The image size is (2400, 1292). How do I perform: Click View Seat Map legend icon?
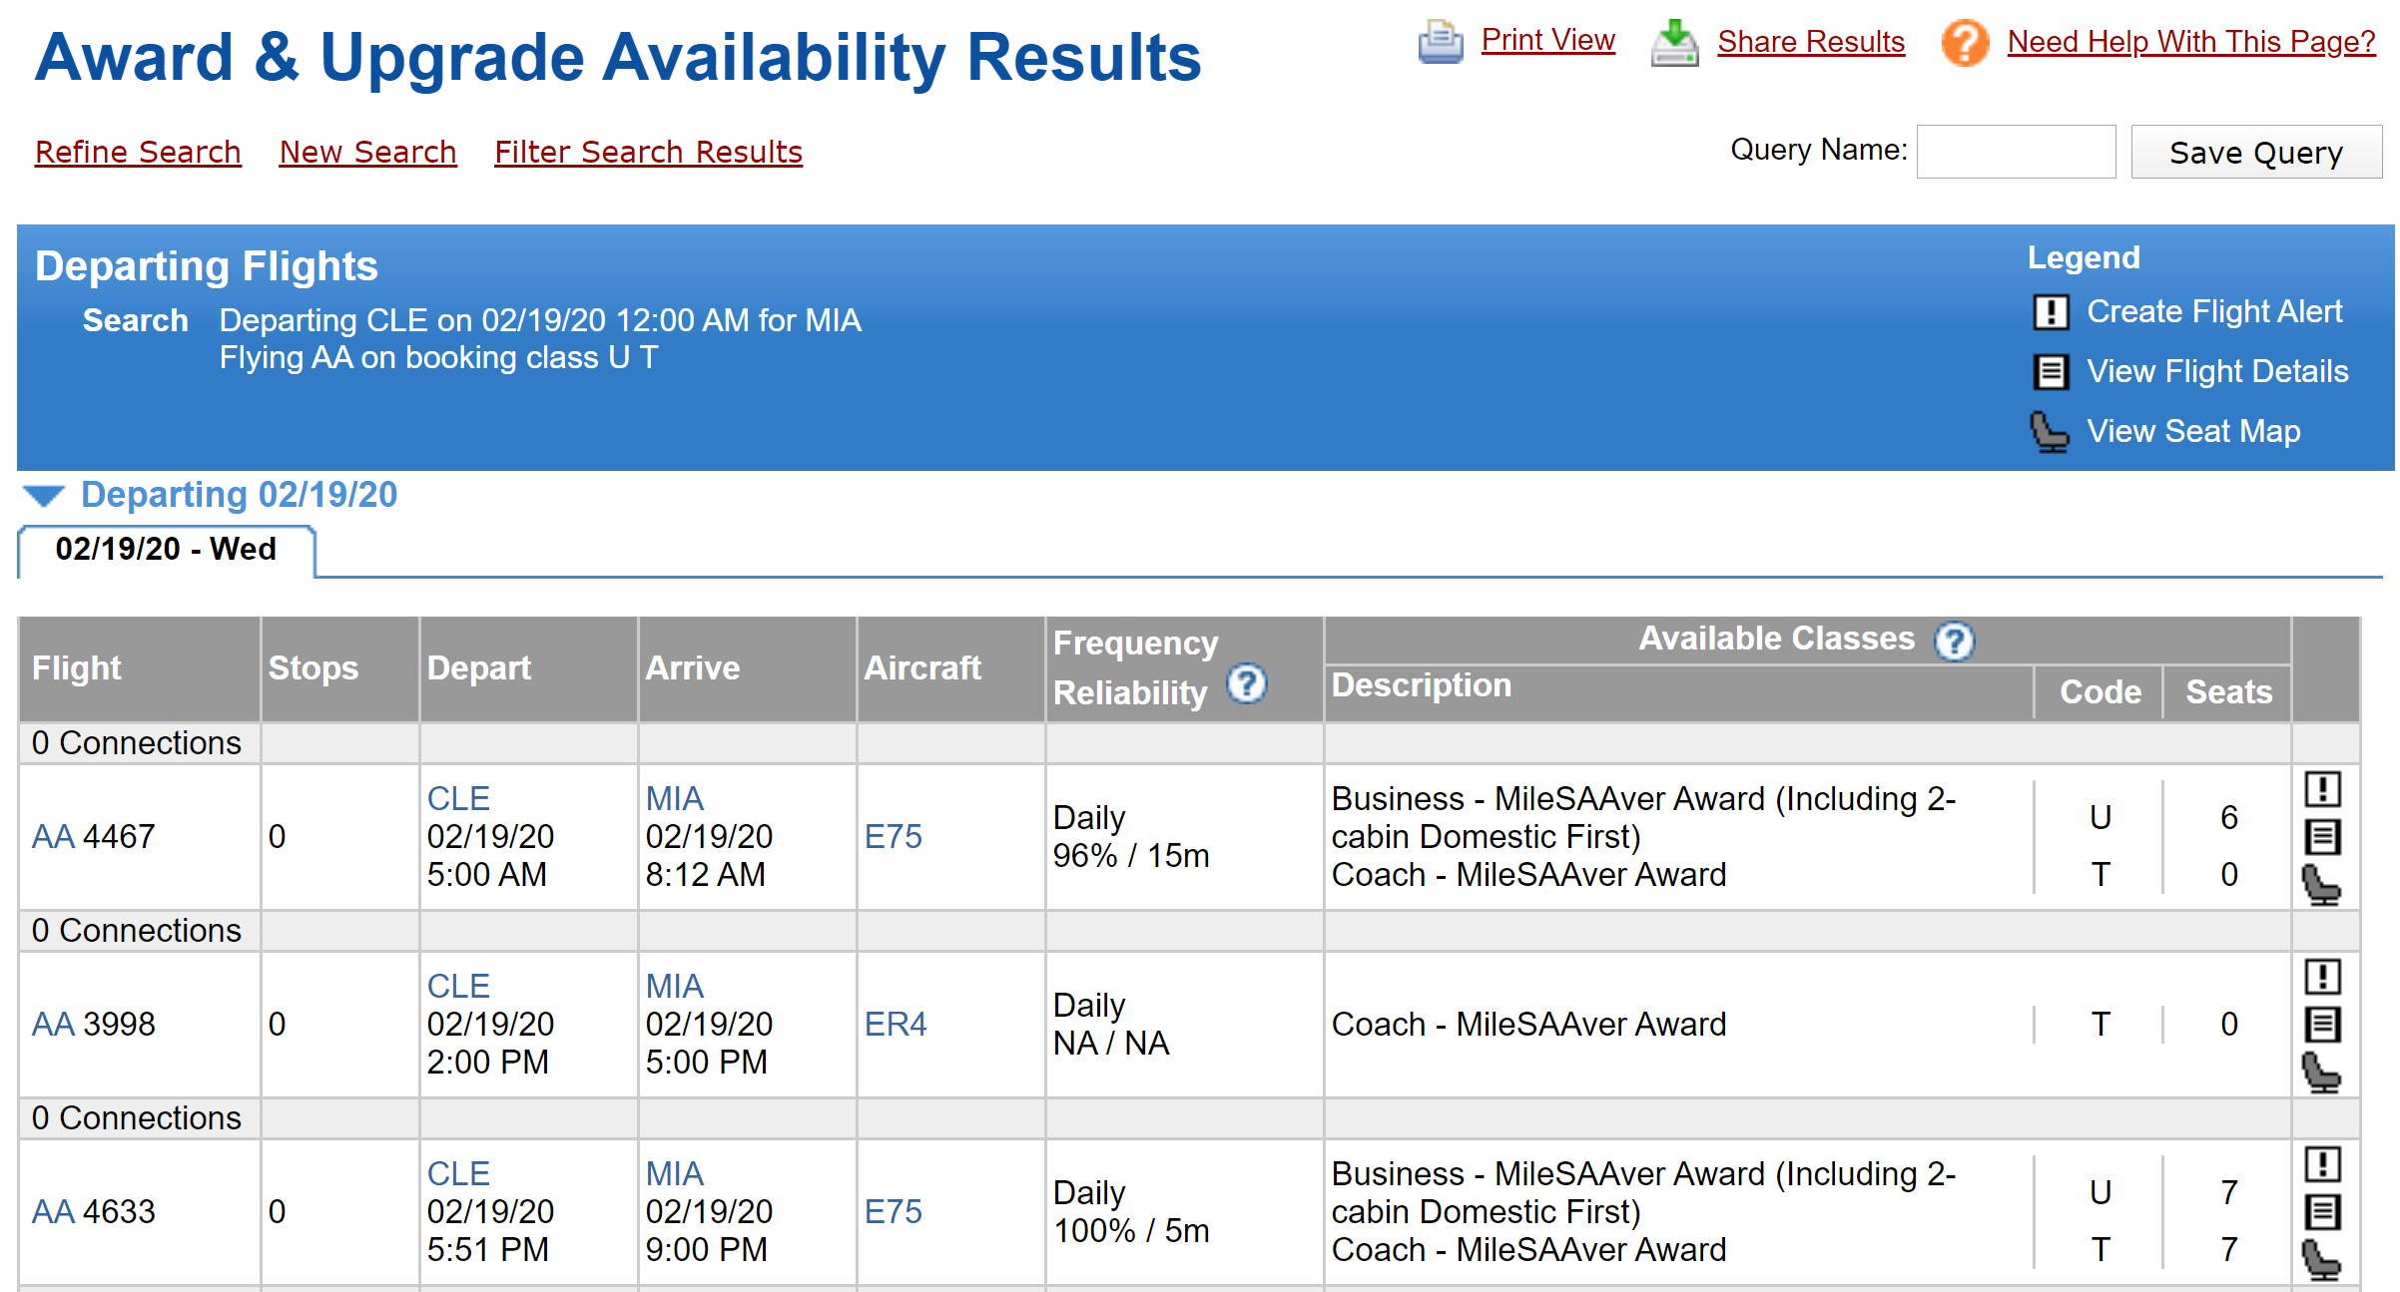coord(2050,432)
